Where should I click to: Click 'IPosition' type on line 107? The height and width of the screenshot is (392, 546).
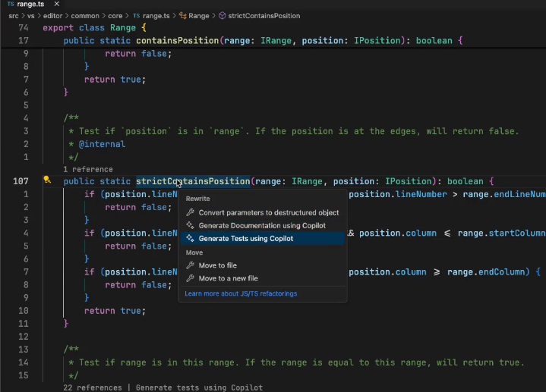coord(408,181)
